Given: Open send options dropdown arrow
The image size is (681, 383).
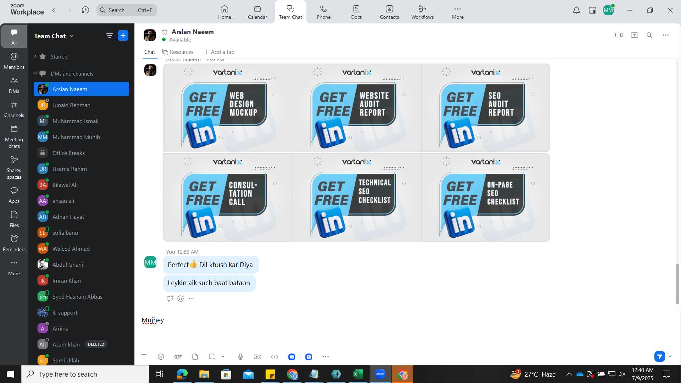Looking at the screenshot, I should coord(670,356).
